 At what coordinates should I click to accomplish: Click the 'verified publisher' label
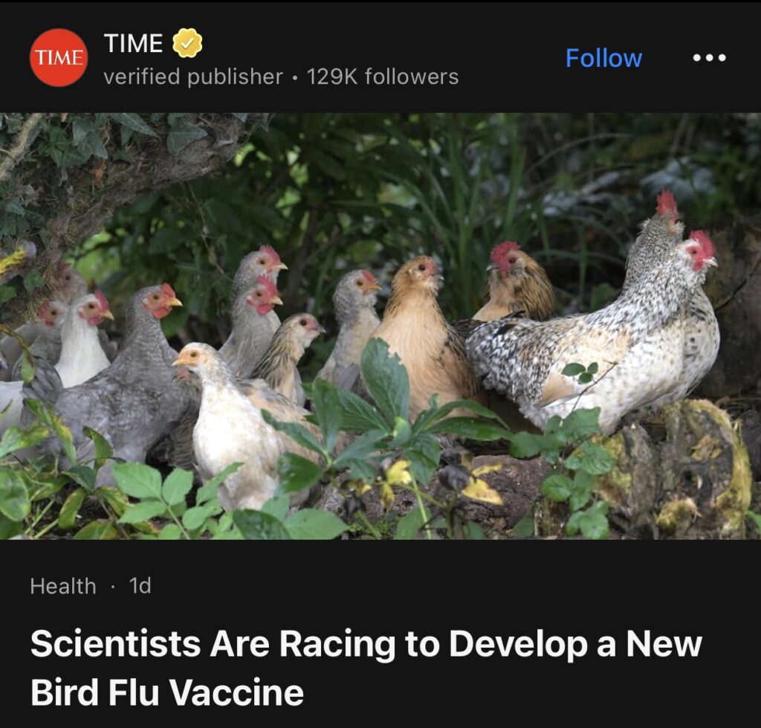[193, 77]
